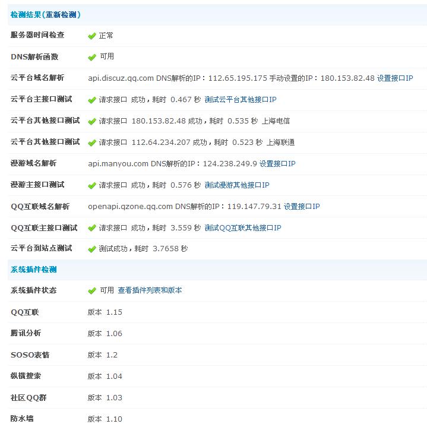Screen dimensions: 427x427
Task: Click green check beside 112.64.234.207 request
Action: (x=92, y=143)
